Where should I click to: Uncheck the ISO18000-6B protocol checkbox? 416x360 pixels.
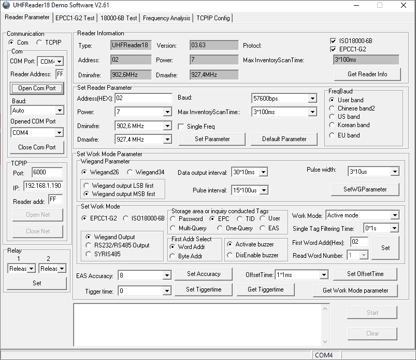[x=334, y=41]
